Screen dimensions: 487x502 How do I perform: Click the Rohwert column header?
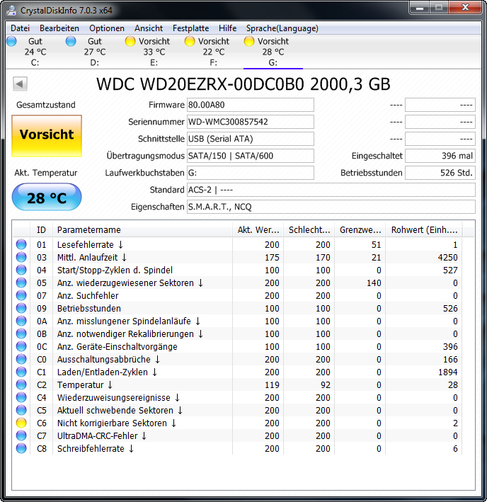424,229
